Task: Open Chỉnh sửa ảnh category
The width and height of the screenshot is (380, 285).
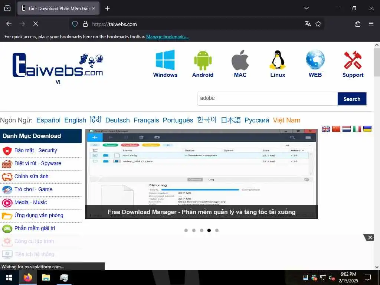Action: [32, 176]
